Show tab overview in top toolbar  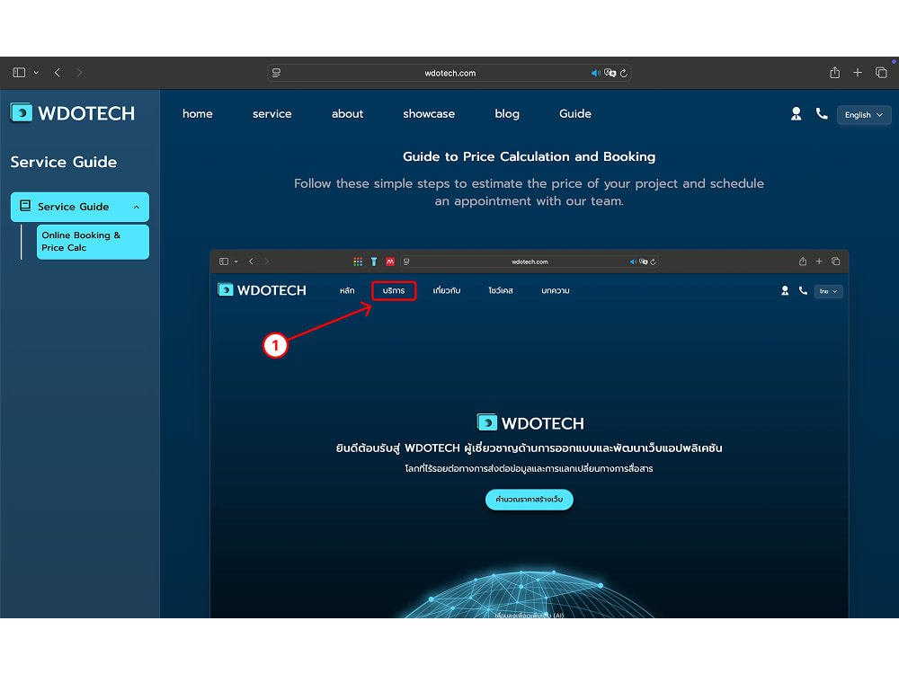[x=881, y=72]
